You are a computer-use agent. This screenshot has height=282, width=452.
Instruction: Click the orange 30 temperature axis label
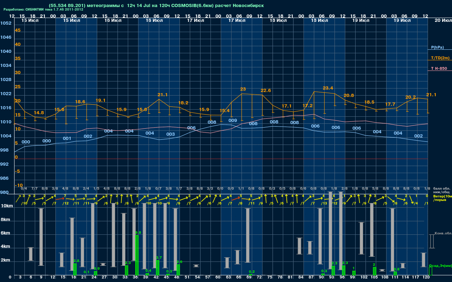click(18, 73)
